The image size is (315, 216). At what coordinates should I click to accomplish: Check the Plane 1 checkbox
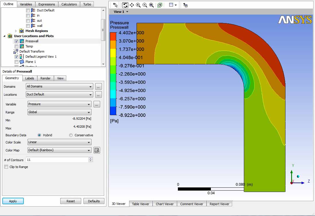(x=16, y=62)
